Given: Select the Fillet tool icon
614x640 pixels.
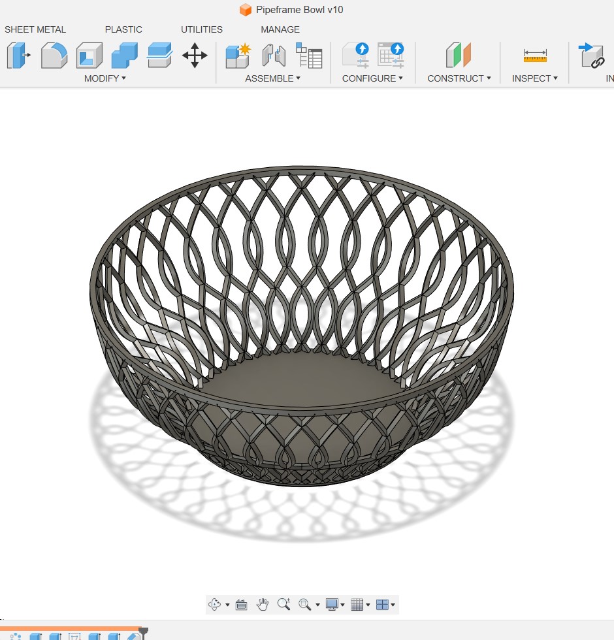Looking at the screenshot, I should [54, 55].
